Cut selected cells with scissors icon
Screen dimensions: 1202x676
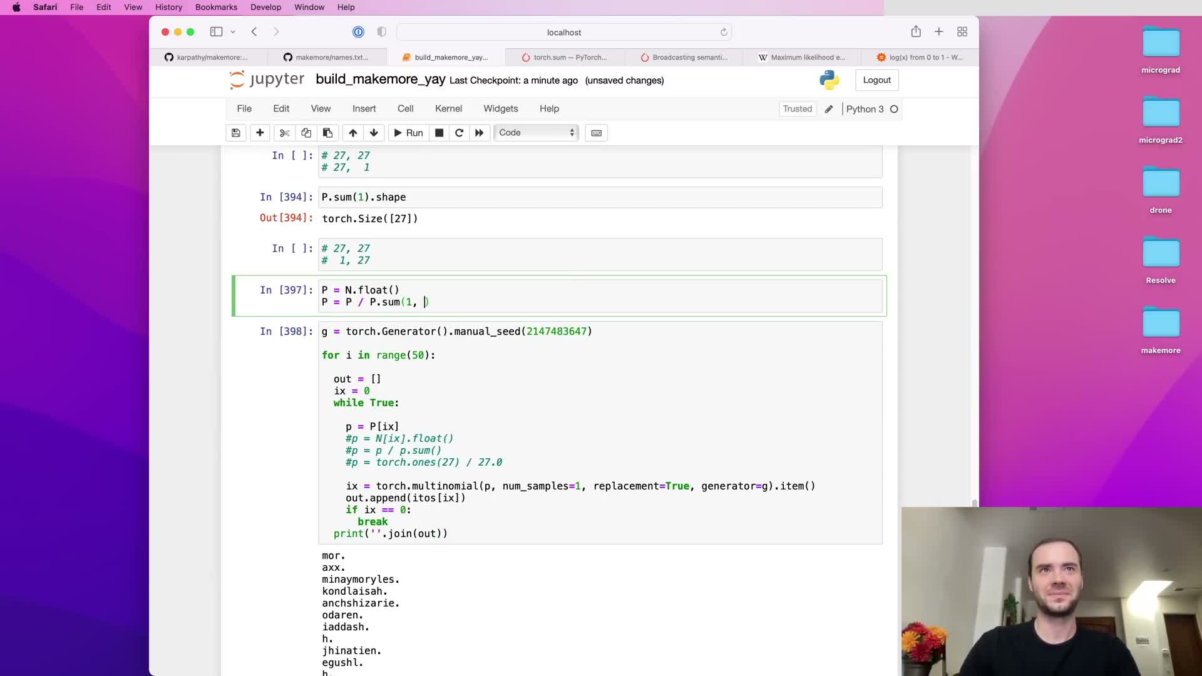tap(284, 133)
